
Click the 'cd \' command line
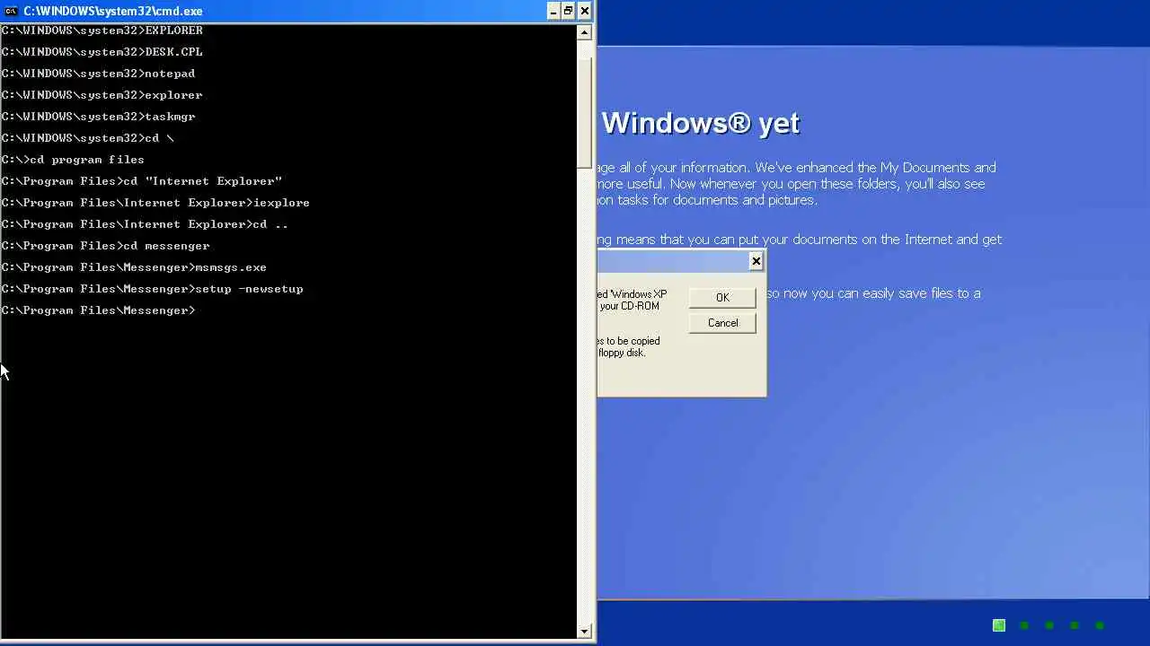(x=88, y=138)
